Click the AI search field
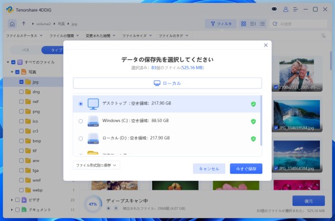 pyautogui.click(x=298, y=23)
